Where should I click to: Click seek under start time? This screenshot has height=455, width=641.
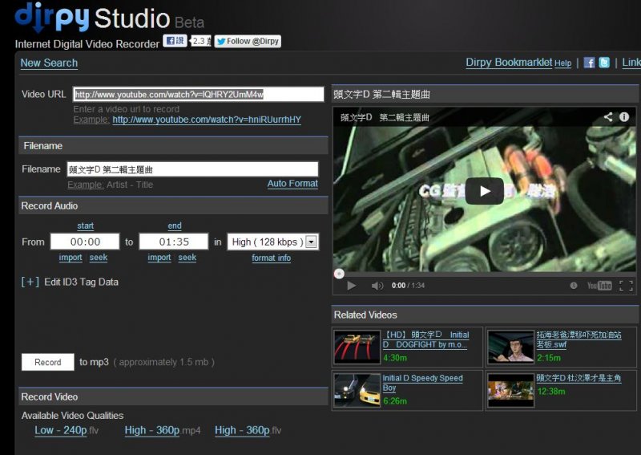tap(99, 258)
